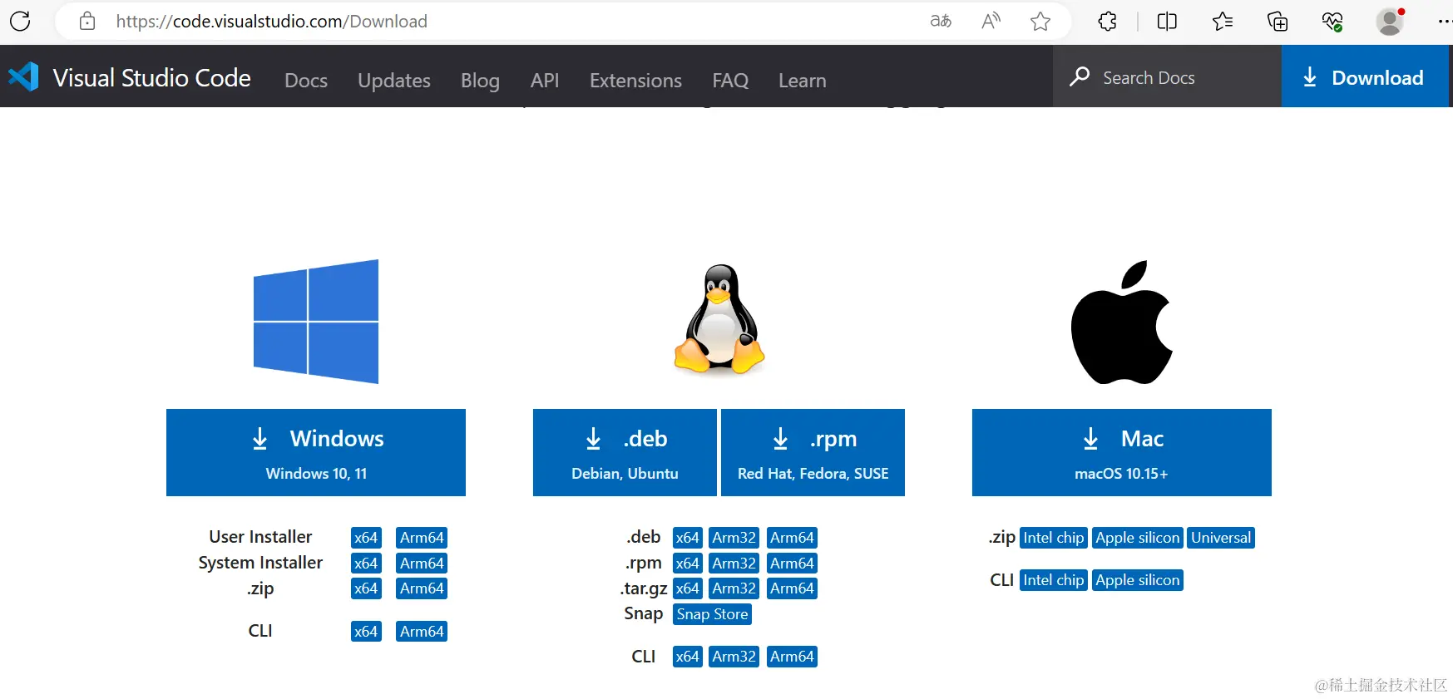Go to the Blog page
1453x699 pixels.
pos(481,81)
